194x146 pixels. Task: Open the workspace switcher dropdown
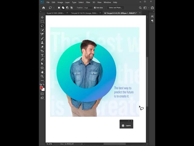pos(145,8)
